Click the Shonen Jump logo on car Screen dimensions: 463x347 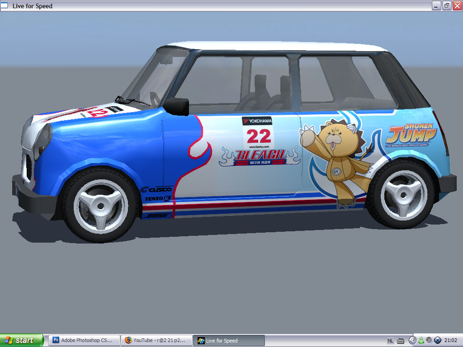411,135
